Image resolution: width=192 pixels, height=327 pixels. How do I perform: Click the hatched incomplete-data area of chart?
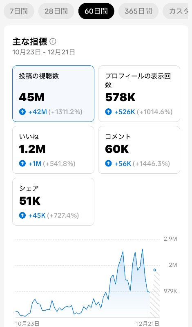pos(155,294)
